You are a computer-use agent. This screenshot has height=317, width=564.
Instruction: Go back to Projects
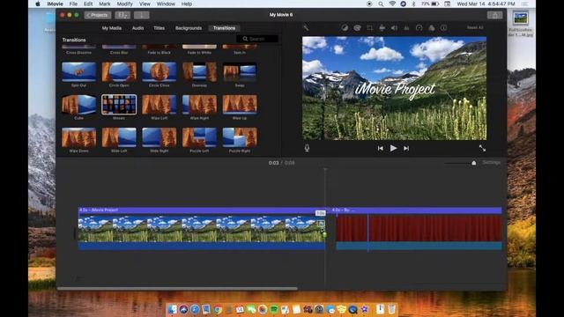click(x=98, y=15)
